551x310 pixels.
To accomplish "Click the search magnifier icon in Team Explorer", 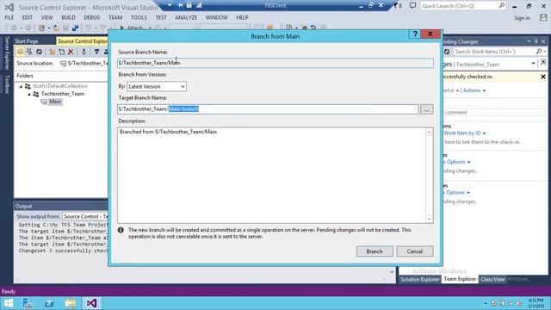I will 539,52.
